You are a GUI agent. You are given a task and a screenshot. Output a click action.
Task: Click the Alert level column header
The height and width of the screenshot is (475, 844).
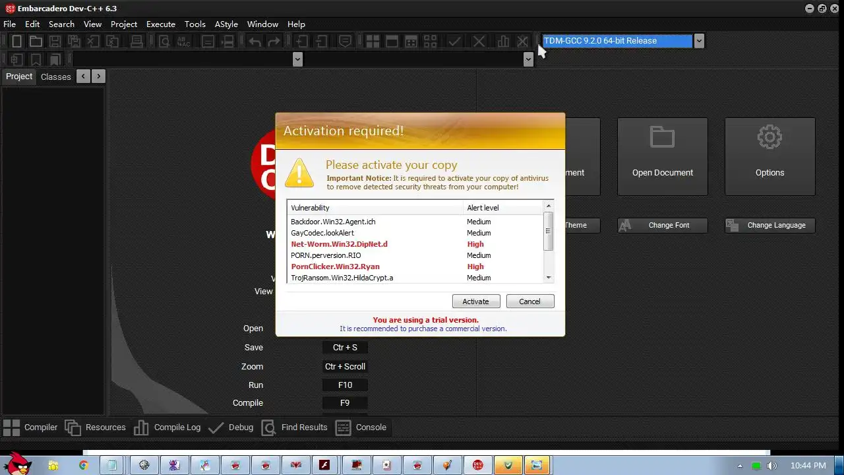click(x=503, y=208)
